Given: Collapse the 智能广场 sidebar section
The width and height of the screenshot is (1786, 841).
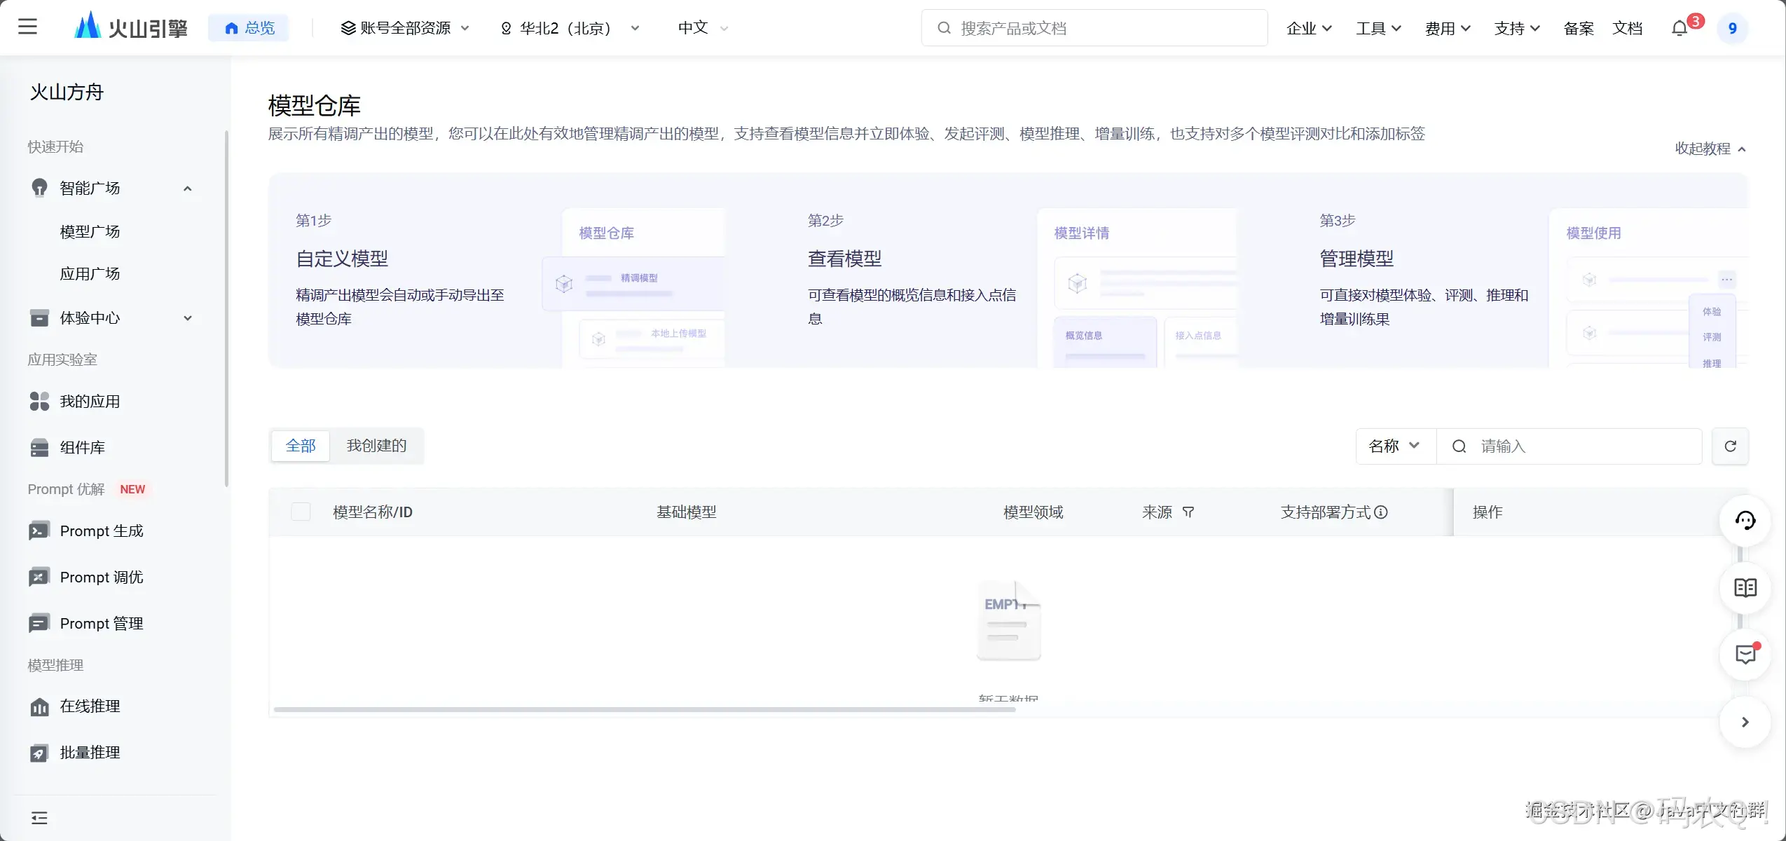Looking at the screenshot, I should pos(187,189).
